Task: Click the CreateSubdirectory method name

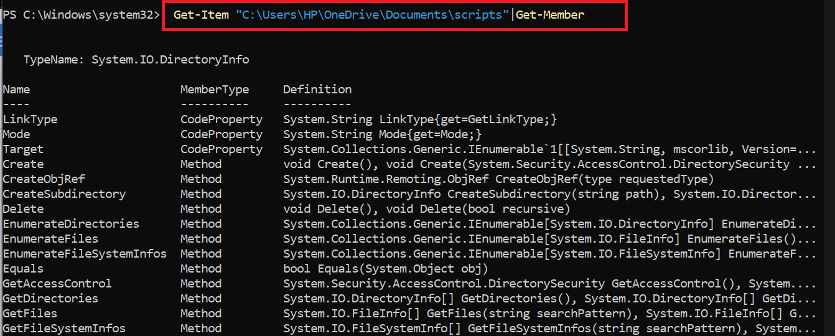Action: pos(64,194)
